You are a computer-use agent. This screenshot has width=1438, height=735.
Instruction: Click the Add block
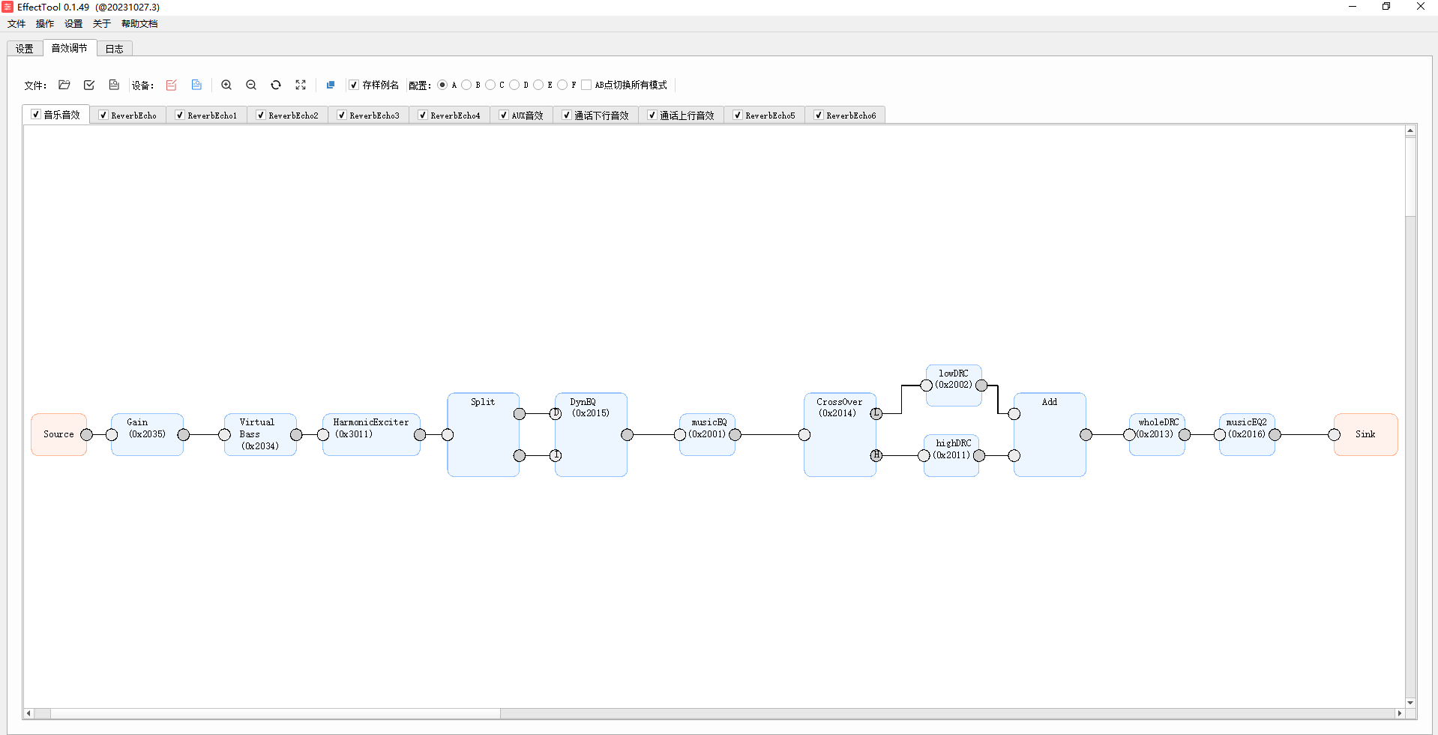[1050, 434]
